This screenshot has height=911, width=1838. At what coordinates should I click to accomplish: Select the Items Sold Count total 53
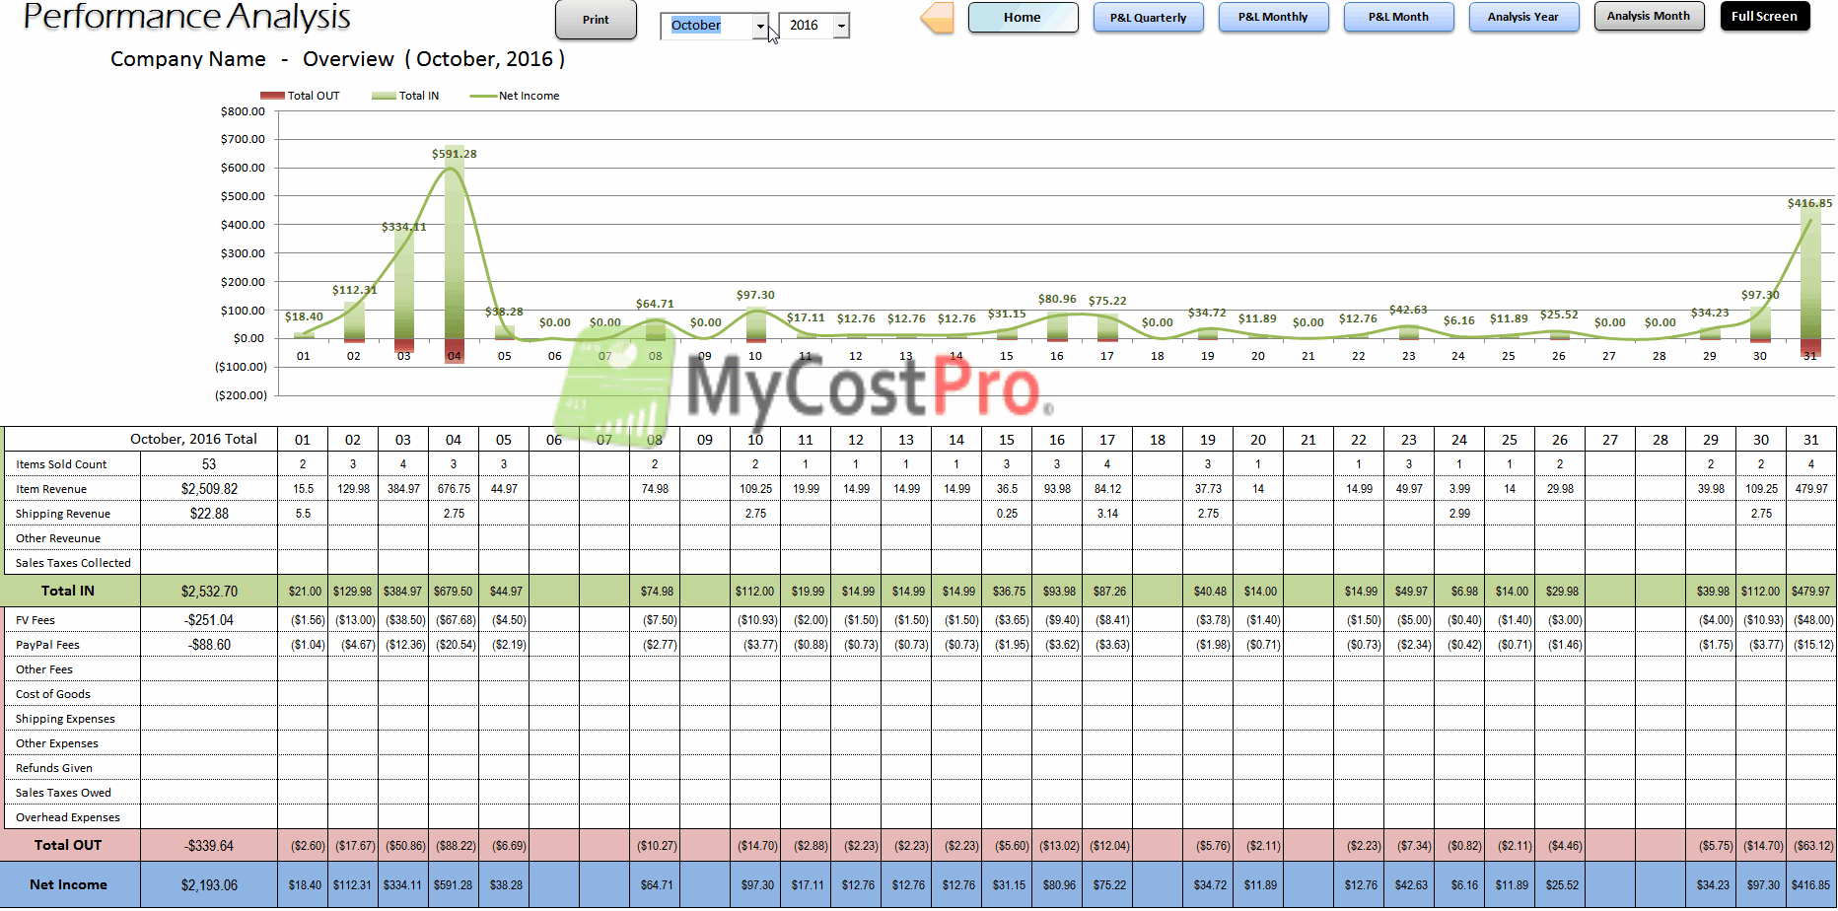pos(209,464)
